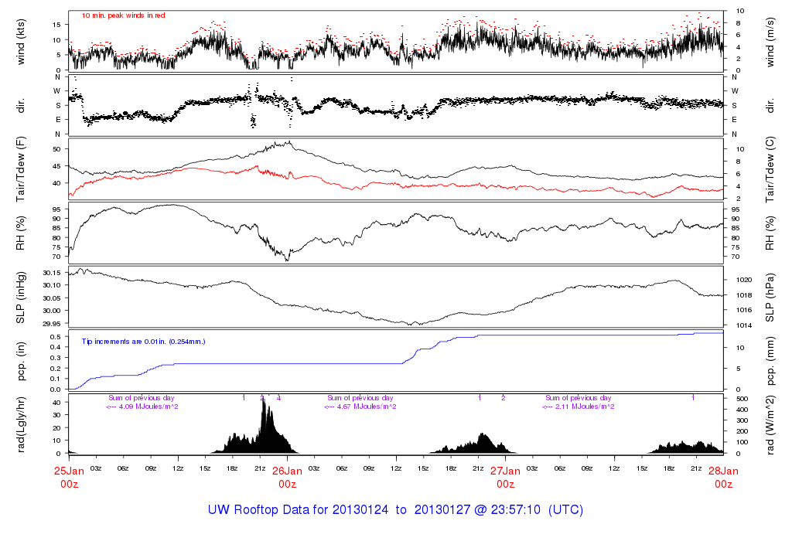Screen dimensions: 792x541
Task: Click the '28Jan' date label
Action: coord(723,471)
